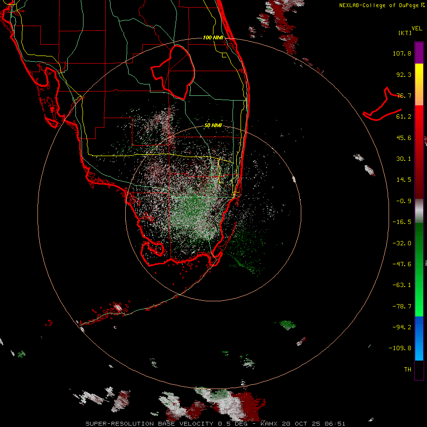Click the [KT] units label
The height and width of the screenshot is (427, 427).
pyautogui.click(x=405, y=33)
